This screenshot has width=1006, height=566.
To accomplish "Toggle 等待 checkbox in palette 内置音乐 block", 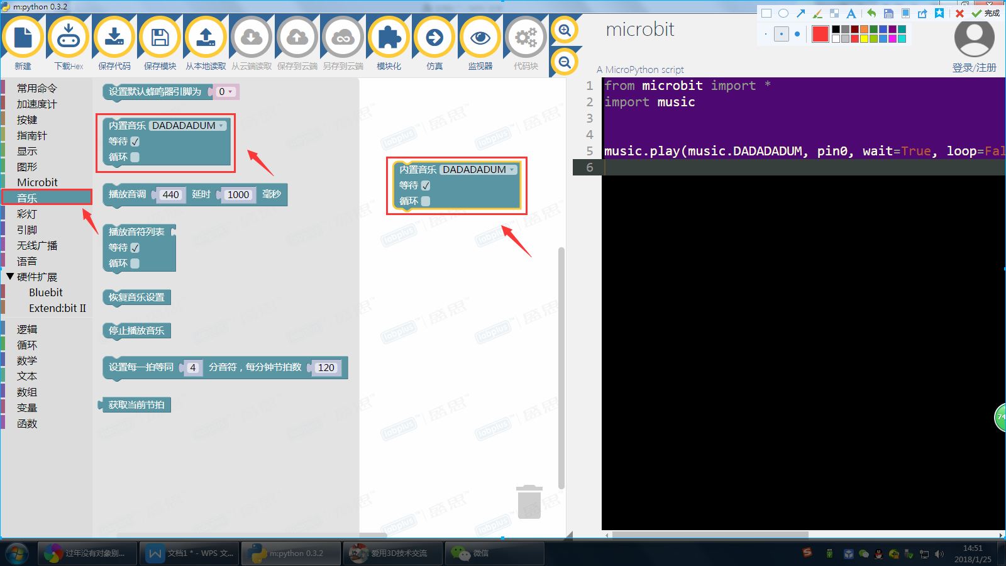I will (x=135, y=141).
